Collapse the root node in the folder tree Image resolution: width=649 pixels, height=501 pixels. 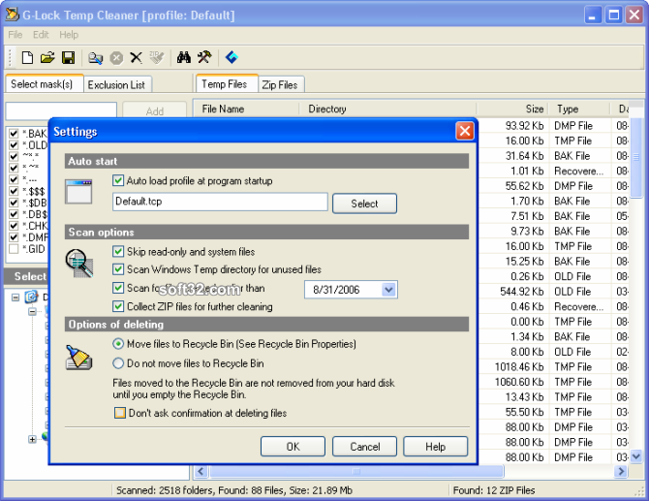pyautogui.click(x=16, y=297)
